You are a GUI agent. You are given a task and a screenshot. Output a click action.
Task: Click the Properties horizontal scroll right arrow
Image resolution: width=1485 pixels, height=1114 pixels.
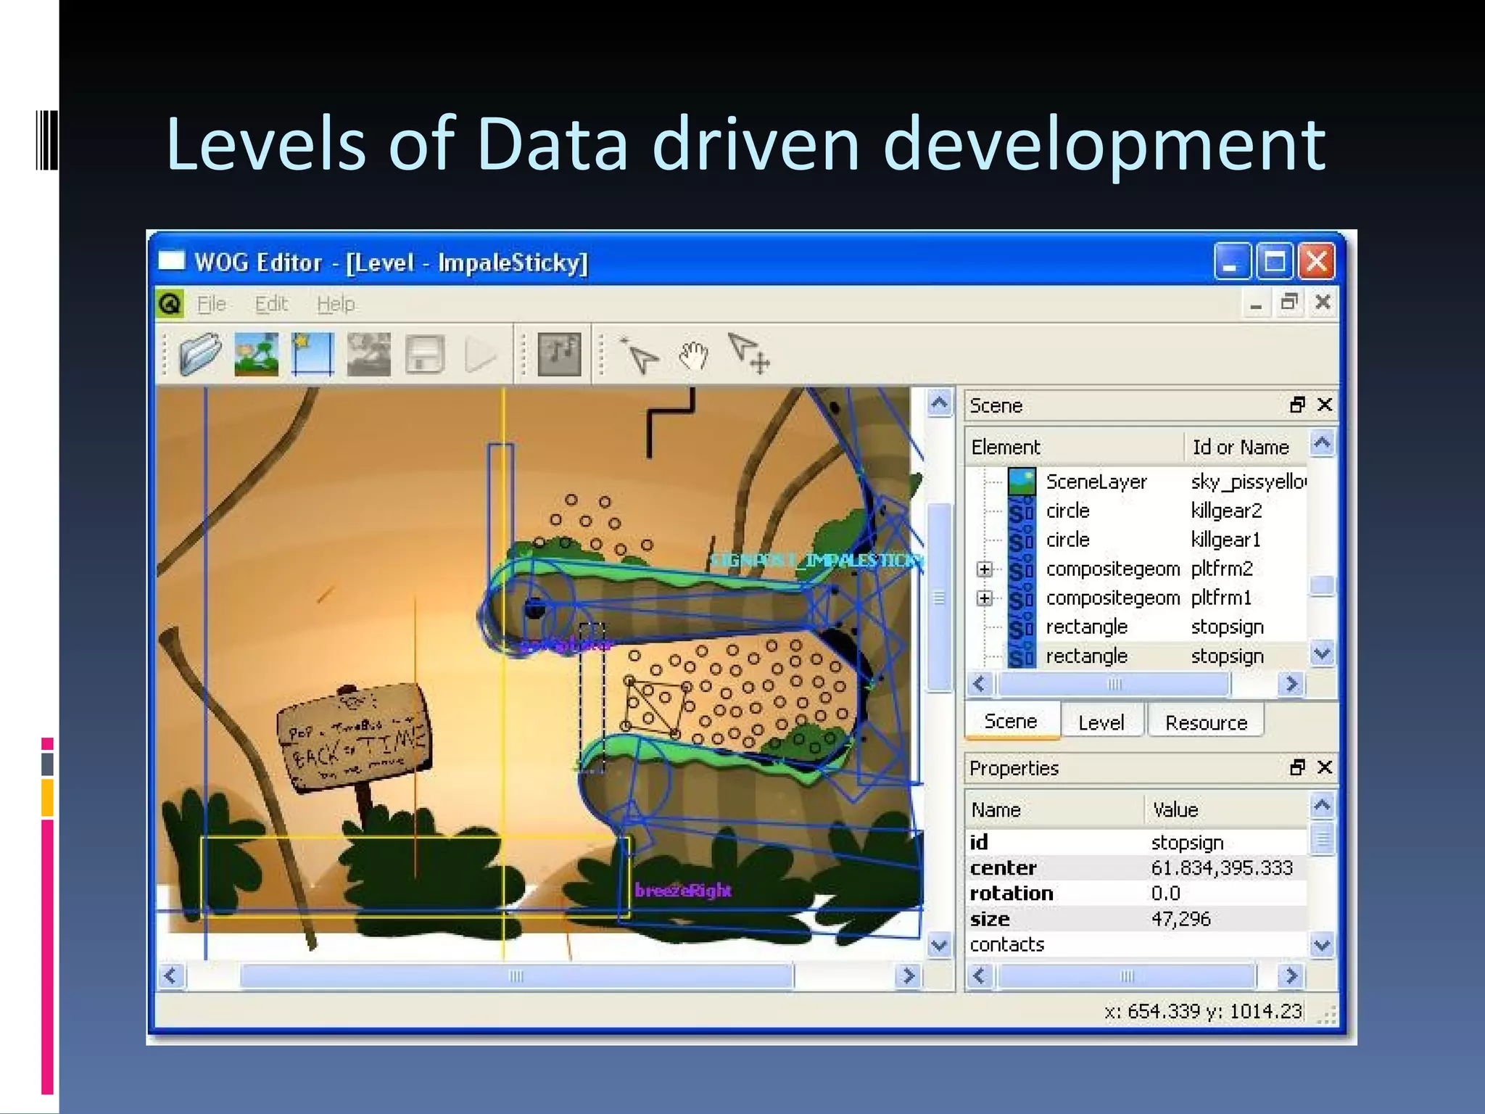(x=1291, y=976)
